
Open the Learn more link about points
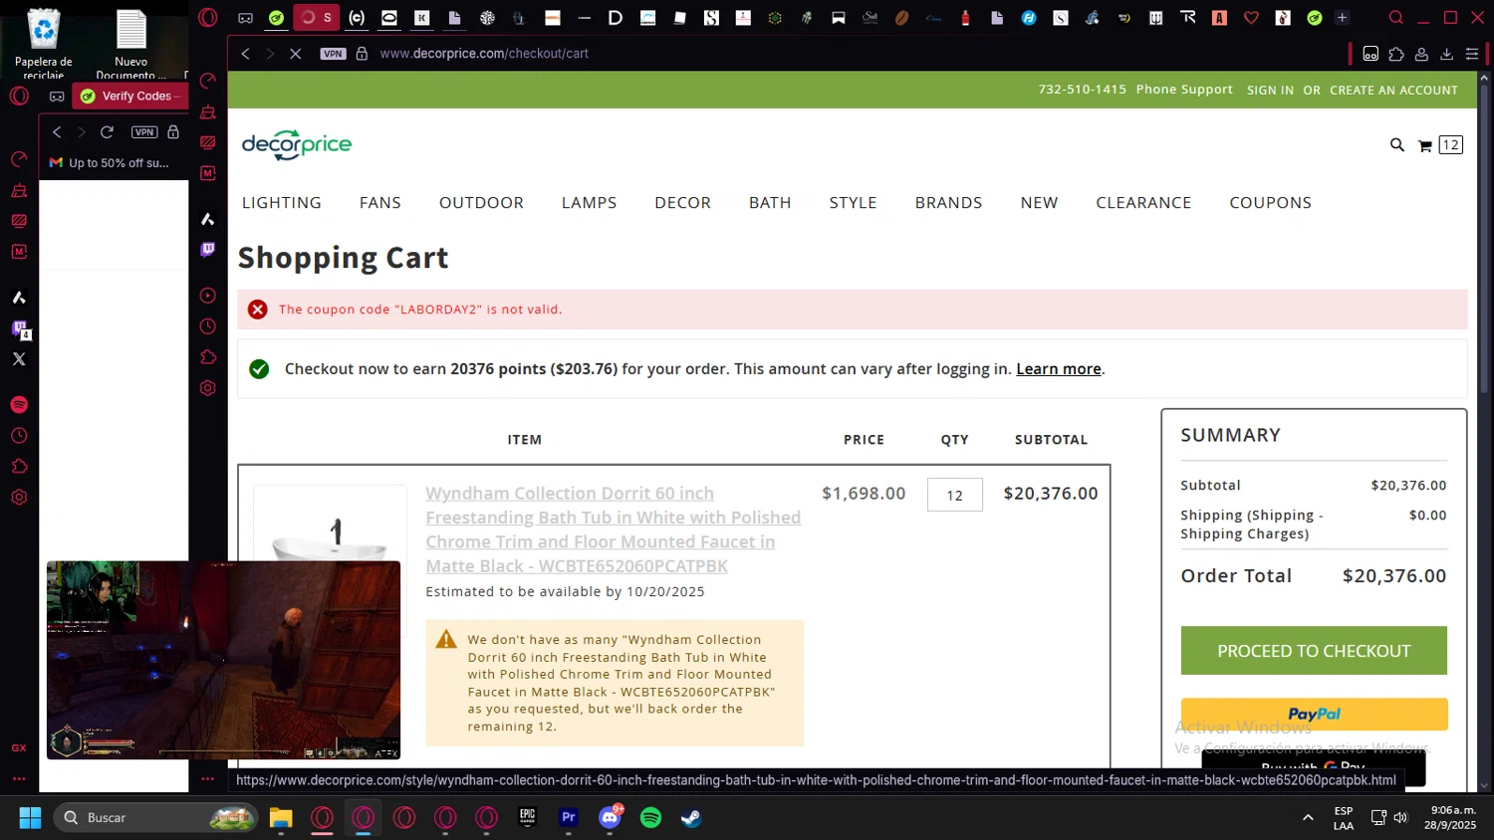point(1059,369)
